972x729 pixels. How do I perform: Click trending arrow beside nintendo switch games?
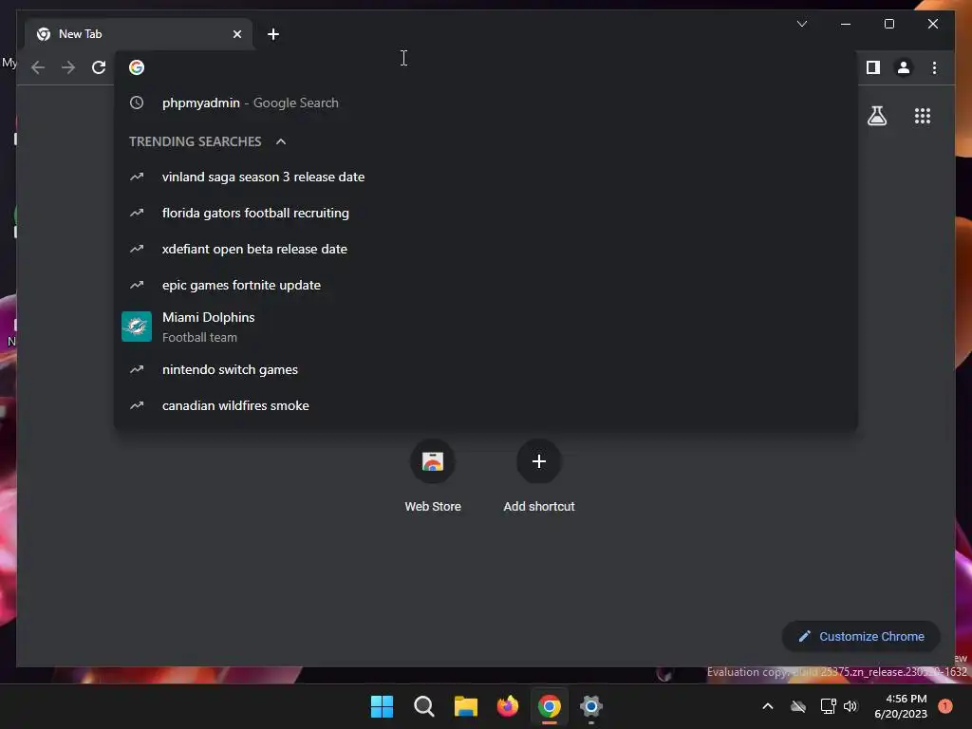[137, 369]
